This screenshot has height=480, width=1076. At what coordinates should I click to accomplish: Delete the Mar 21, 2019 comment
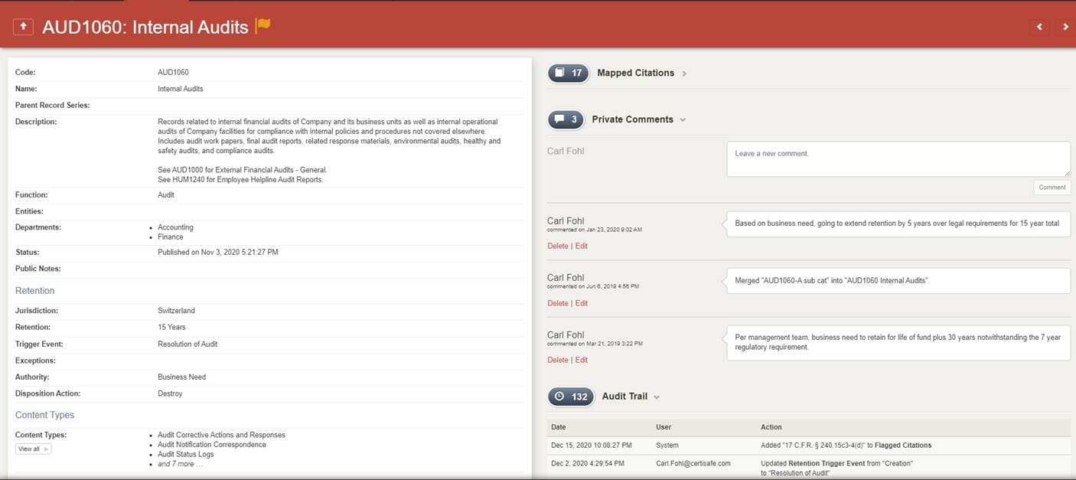[557, 360]
